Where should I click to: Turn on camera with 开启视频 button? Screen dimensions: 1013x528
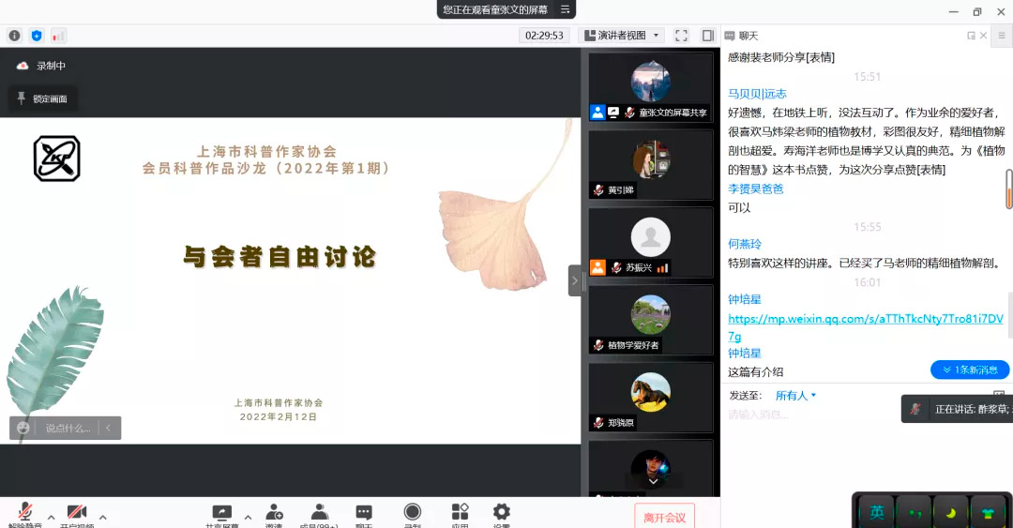77,515
